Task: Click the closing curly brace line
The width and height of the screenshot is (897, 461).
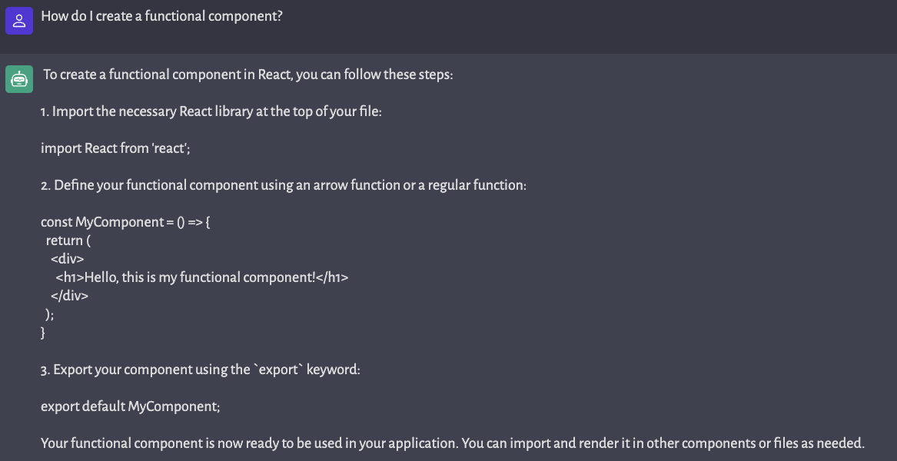Action: (43, 333)
